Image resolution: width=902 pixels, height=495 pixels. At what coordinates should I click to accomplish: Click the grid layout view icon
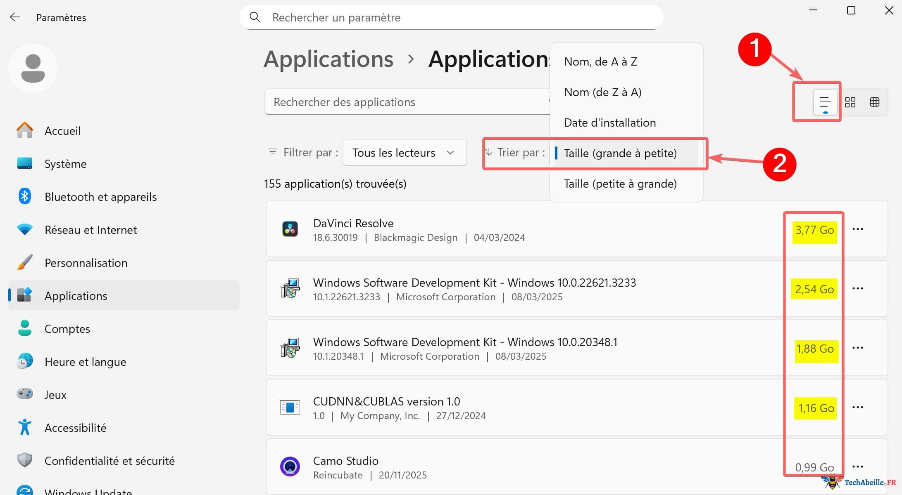(875, 102)
